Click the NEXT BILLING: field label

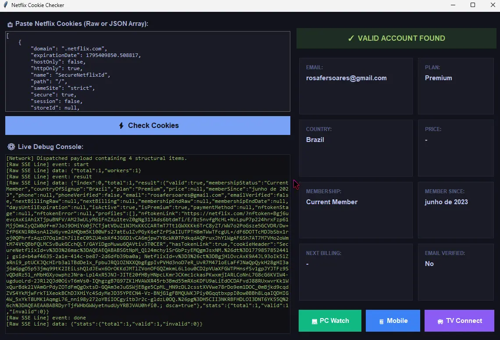tap(324, 253)
